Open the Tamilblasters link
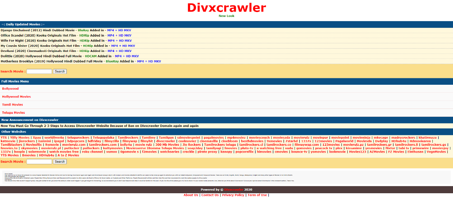 click(x=11, y=145)
